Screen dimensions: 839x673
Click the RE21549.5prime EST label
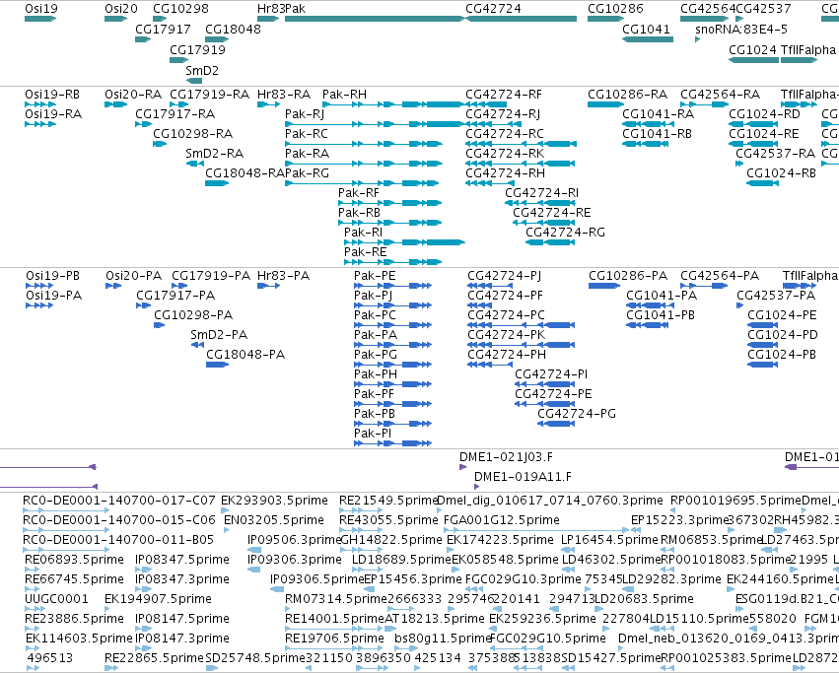(x=388, y=501)
